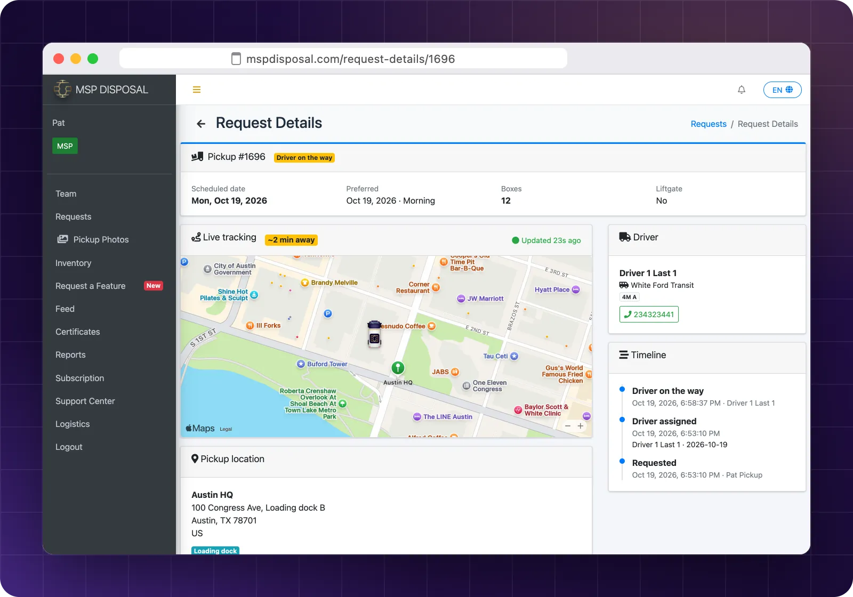Zoom out on the map
The width and height of the screenshot is (853, 597).
568,426
